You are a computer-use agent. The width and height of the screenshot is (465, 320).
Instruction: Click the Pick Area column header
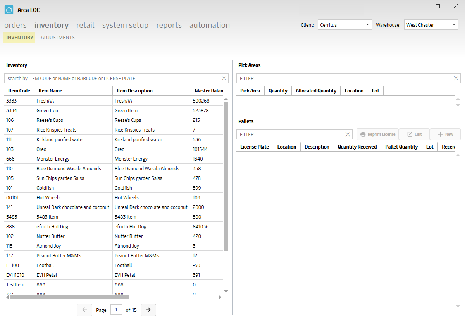click(x=250, y=91)
